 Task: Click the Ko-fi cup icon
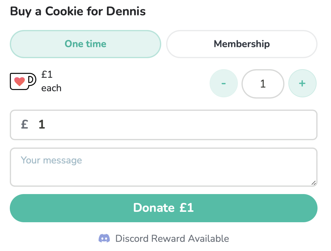coord(23,81)
